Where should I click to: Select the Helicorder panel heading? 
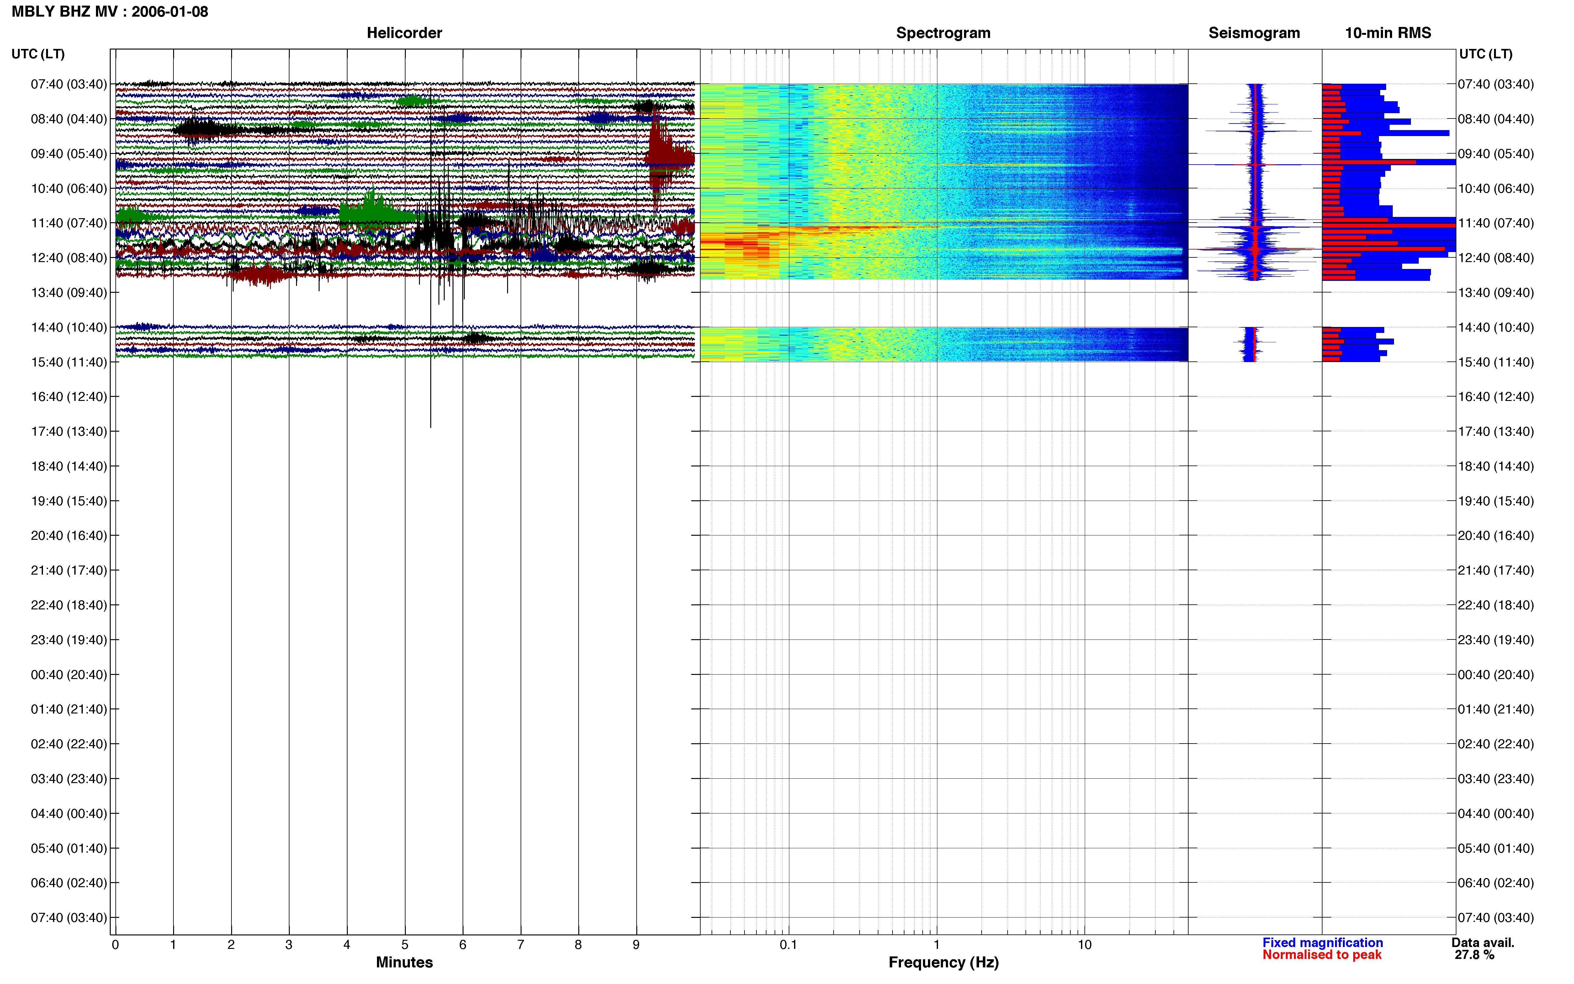404,33
